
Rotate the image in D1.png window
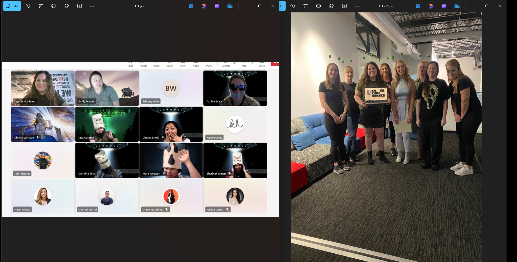(x=28, y=6)
